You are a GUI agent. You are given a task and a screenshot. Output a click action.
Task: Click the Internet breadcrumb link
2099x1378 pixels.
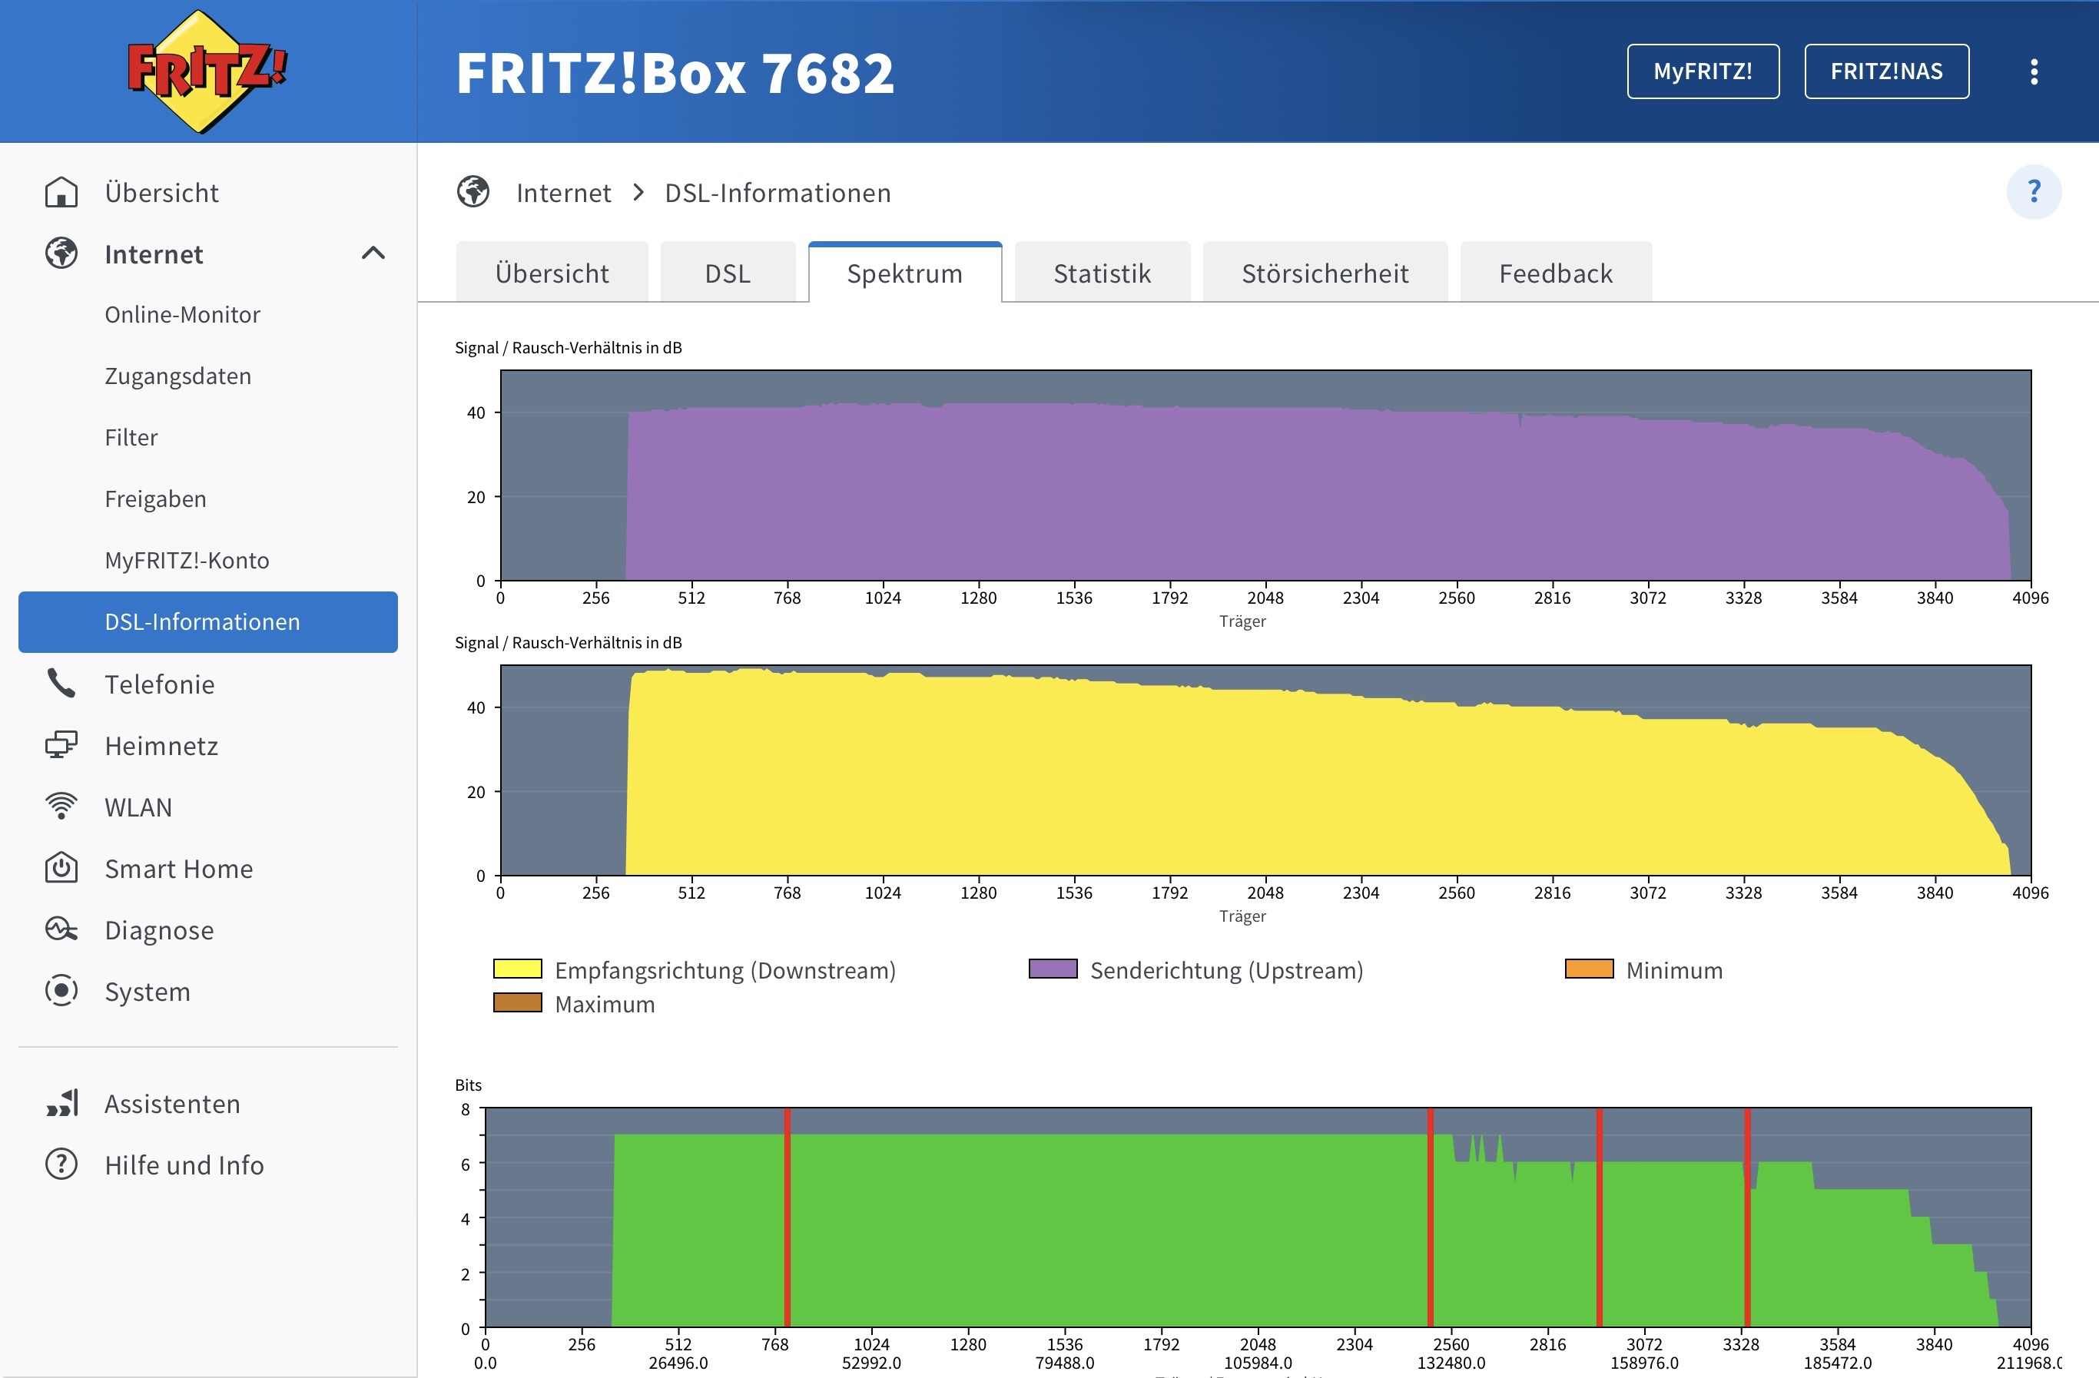pyautogui.click(x=564, y=193)
